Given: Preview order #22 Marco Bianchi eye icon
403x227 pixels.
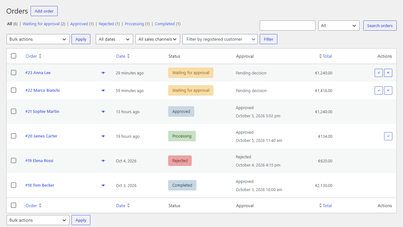Looking at the screenshot, I should point(103,90).
